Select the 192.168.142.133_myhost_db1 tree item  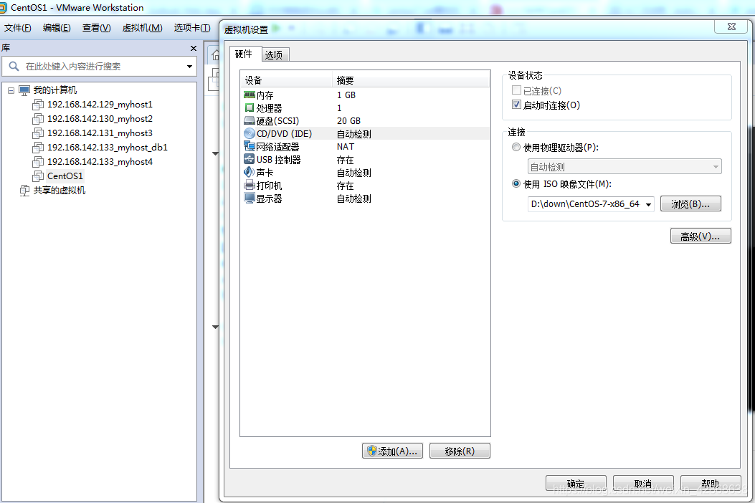point(108,148)
